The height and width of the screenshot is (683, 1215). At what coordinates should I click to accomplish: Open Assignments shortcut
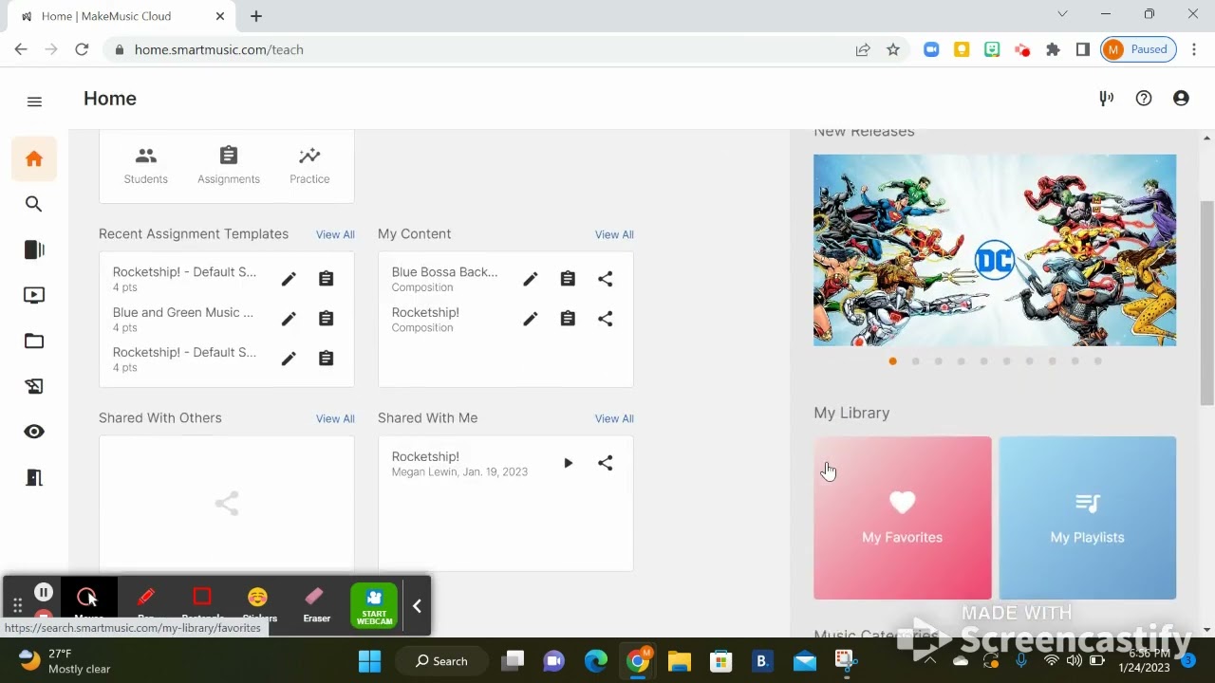pyautogui.click(x=229, y=165)
